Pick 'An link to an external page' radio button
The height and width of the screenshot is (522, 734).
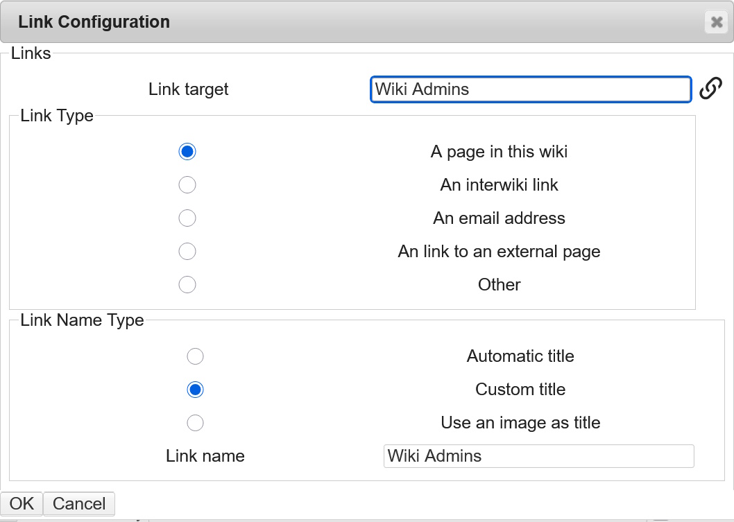tap(187, 251)
